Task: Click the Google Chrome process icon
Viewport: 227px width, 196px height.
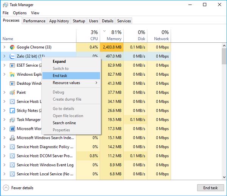Action: (12, 47)
